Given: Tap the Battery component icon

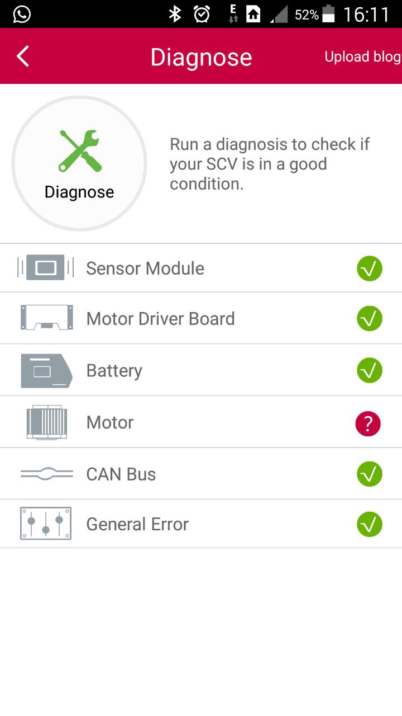Looking at the screenshot, I should click(46, 370).
